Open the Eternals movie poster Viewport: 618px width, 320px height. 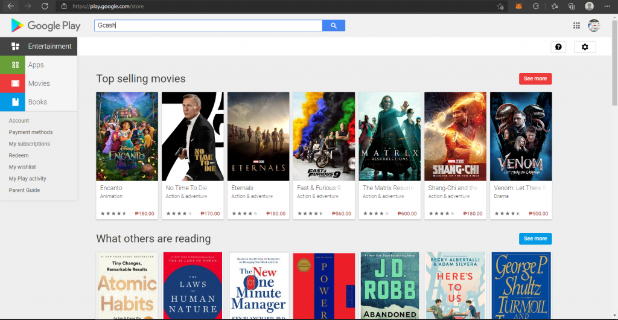point(258,136)
